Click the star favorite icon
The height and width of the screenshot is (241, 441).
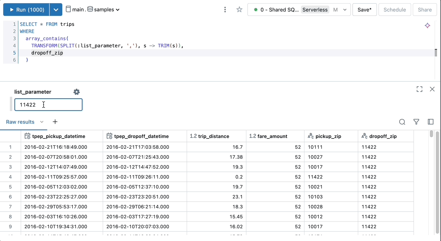click(239, 10)
